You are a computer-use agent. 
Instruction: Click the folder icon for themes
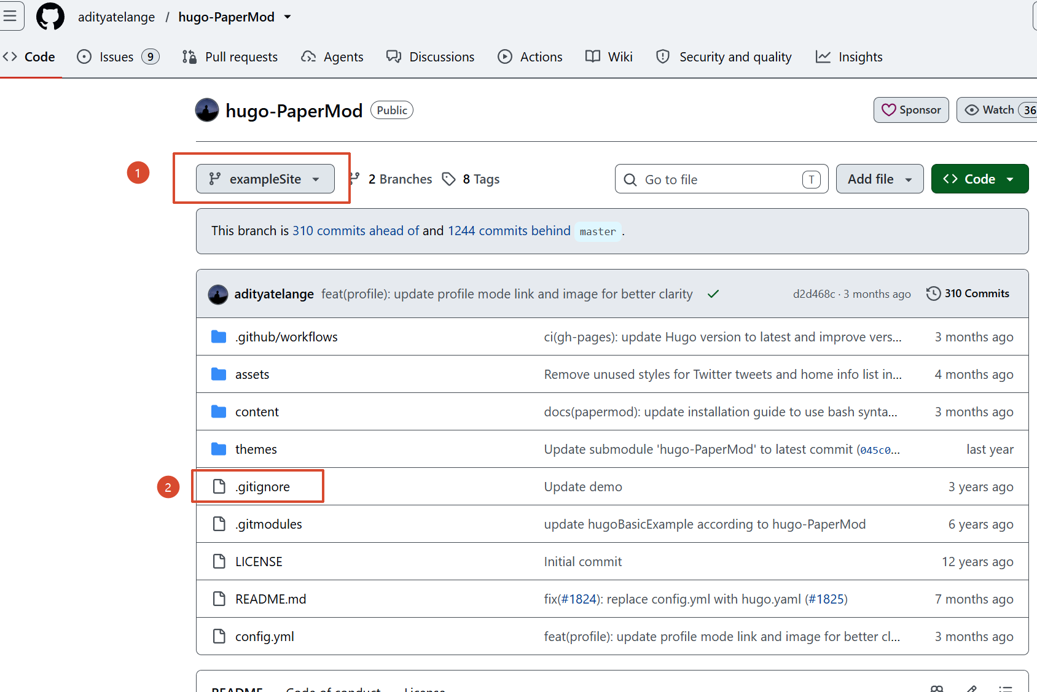[x=219, y=449]
